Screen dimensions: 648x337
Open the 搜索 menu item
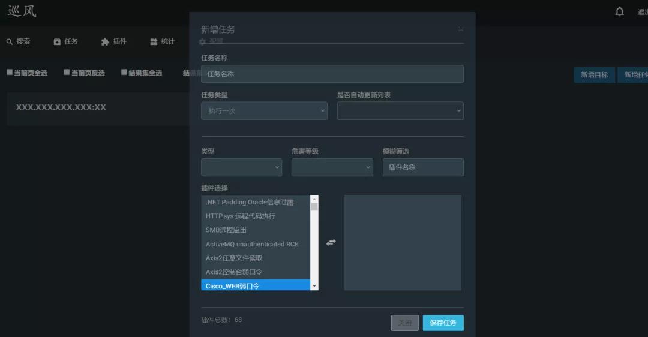[x=23, y=41]
